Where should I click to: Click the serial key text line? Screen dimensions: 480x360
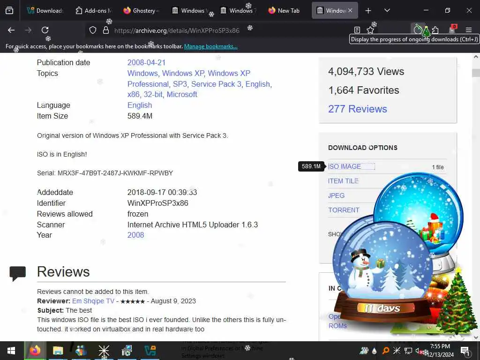[x=105, y=173]
